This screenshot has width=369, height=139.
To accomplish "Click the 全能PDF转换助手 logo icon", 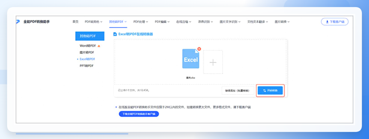I will coord(18,22).
